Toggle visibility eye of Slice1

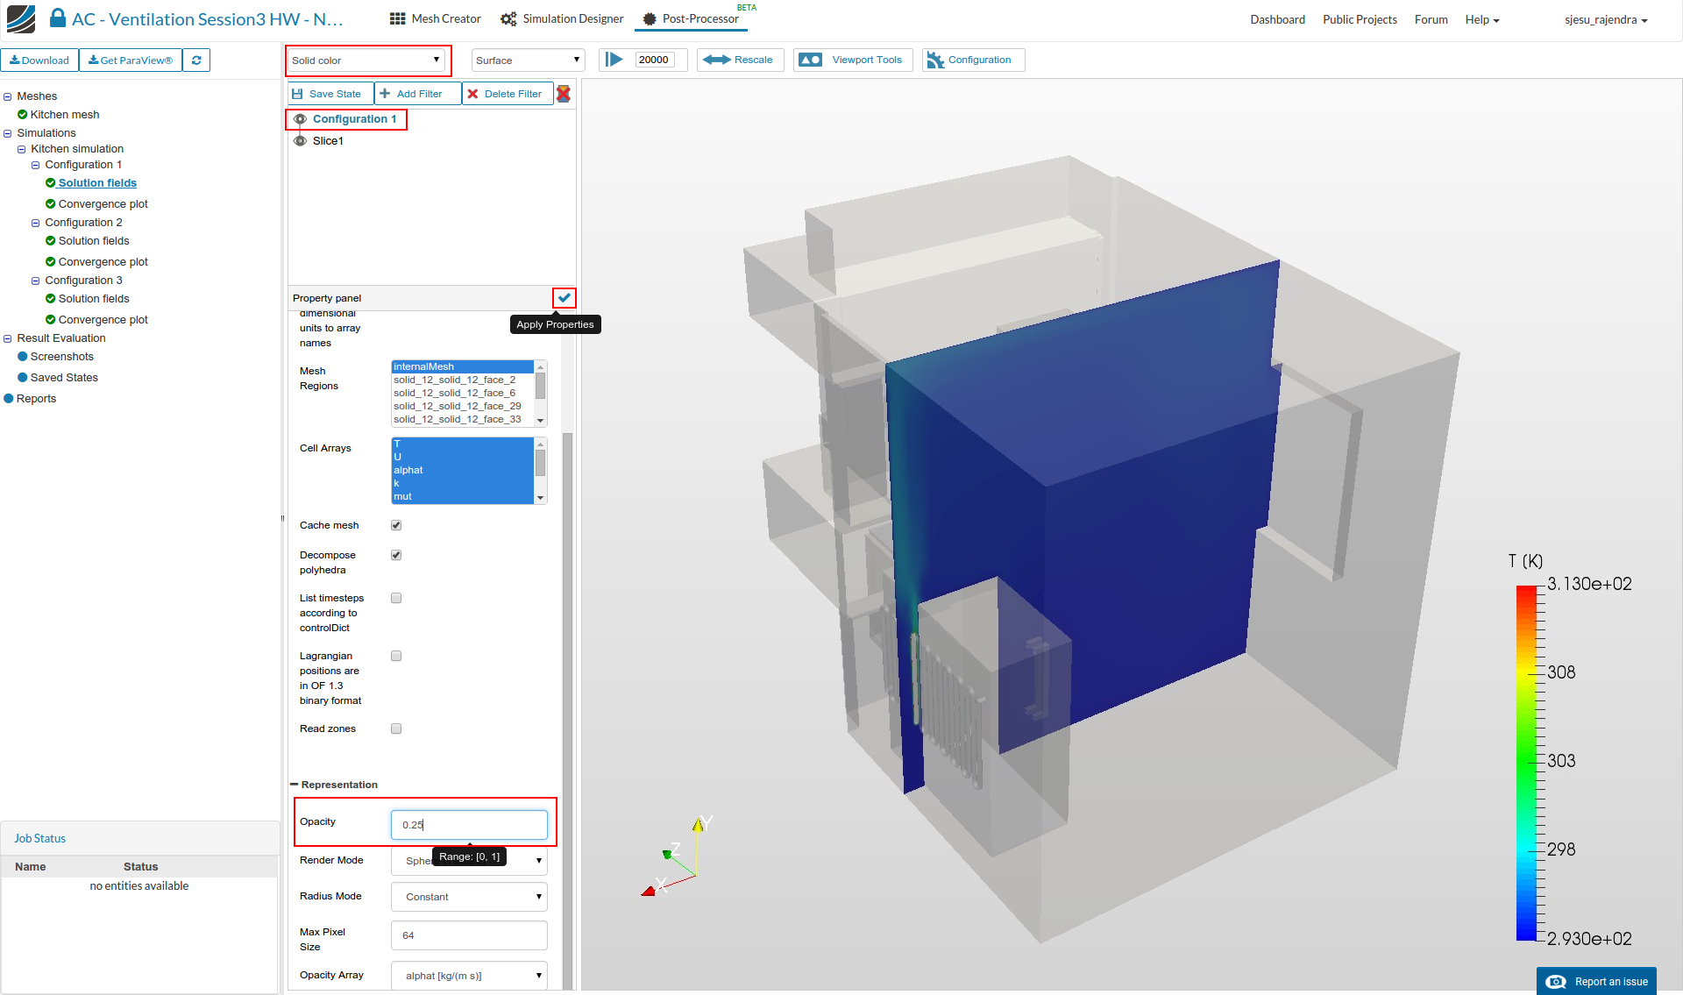[301, 141]
